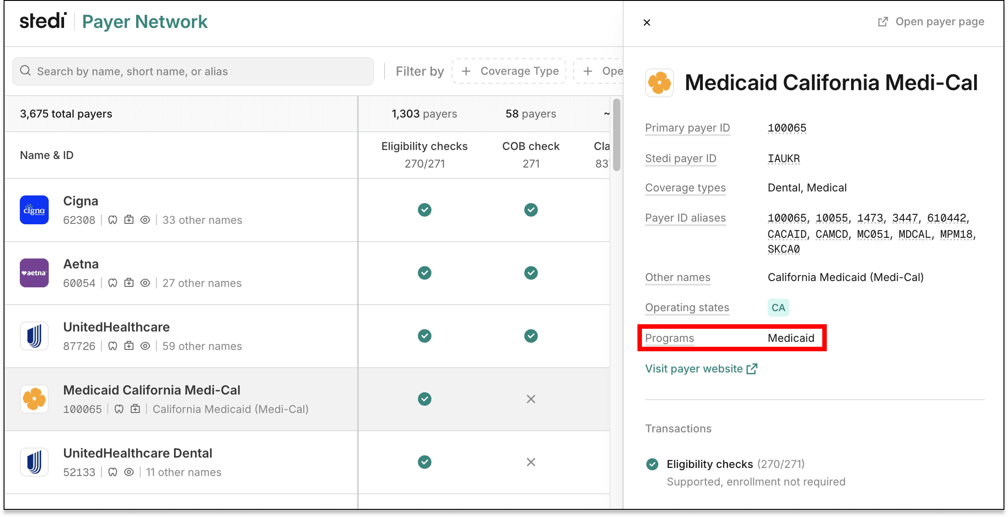Click the medical kit icon beside 100065
1008x517 pixels.
pyautogui.click(x=135, y=409)
